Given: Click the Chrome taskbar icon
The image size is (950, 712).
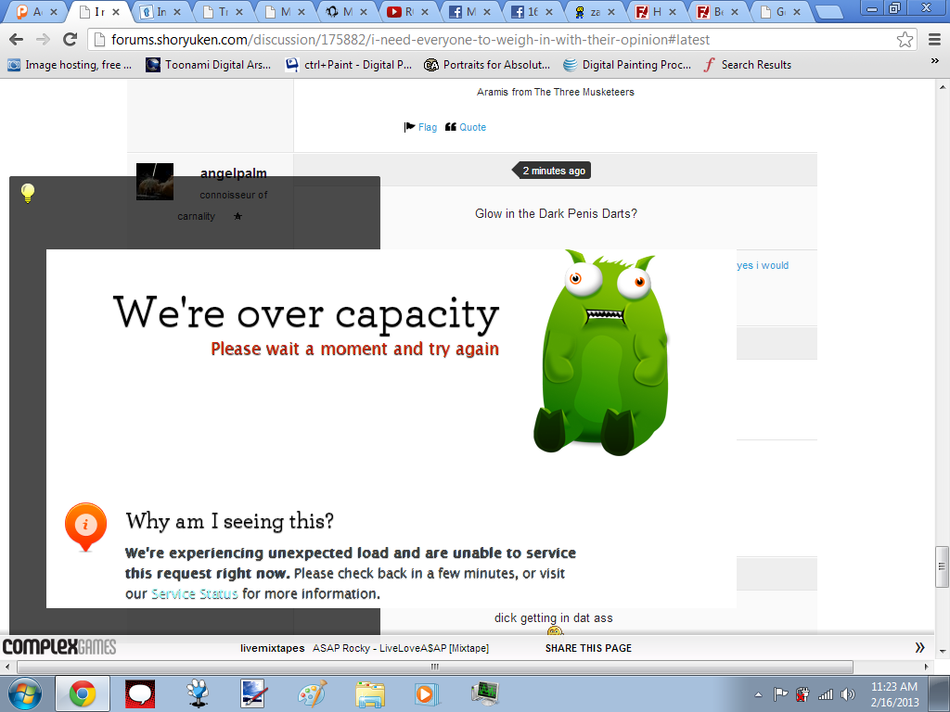Looking at the screenshot, I should point(83,693).
